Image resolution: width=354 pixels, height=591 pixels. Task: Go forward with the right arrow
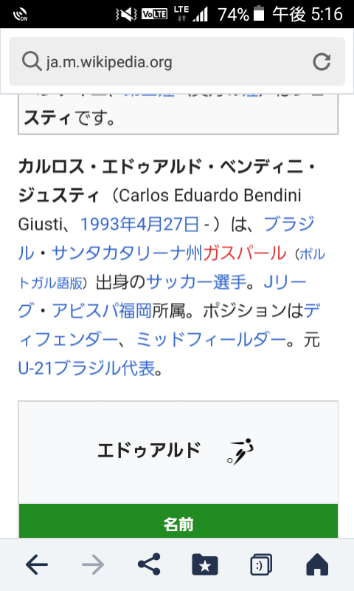92,564
